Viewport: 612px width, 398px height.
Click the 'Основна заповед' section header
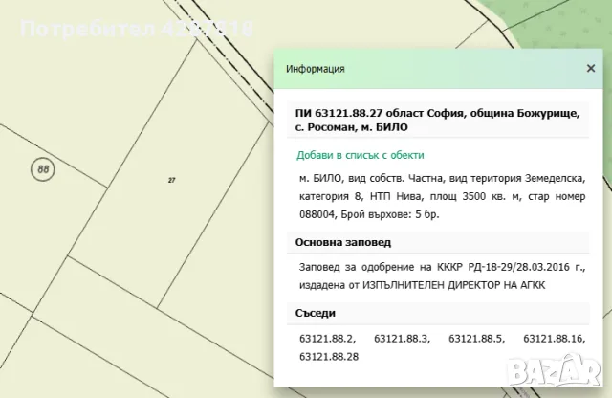point(343,242)
